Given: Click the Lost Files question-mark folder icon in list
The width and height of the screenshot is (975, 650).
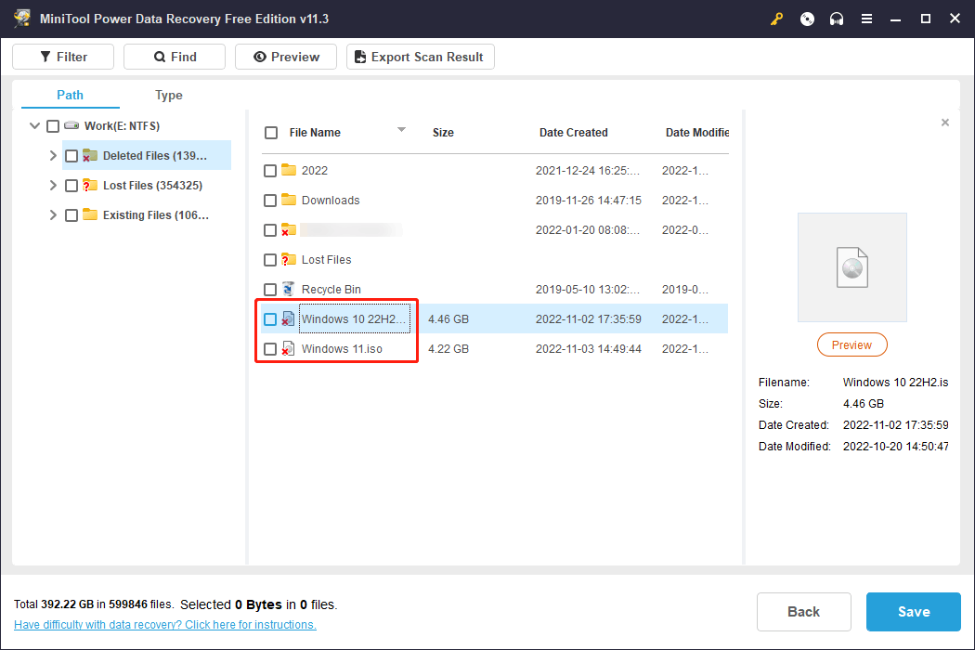Looking at the screenshot, I should tap(289, 259).
